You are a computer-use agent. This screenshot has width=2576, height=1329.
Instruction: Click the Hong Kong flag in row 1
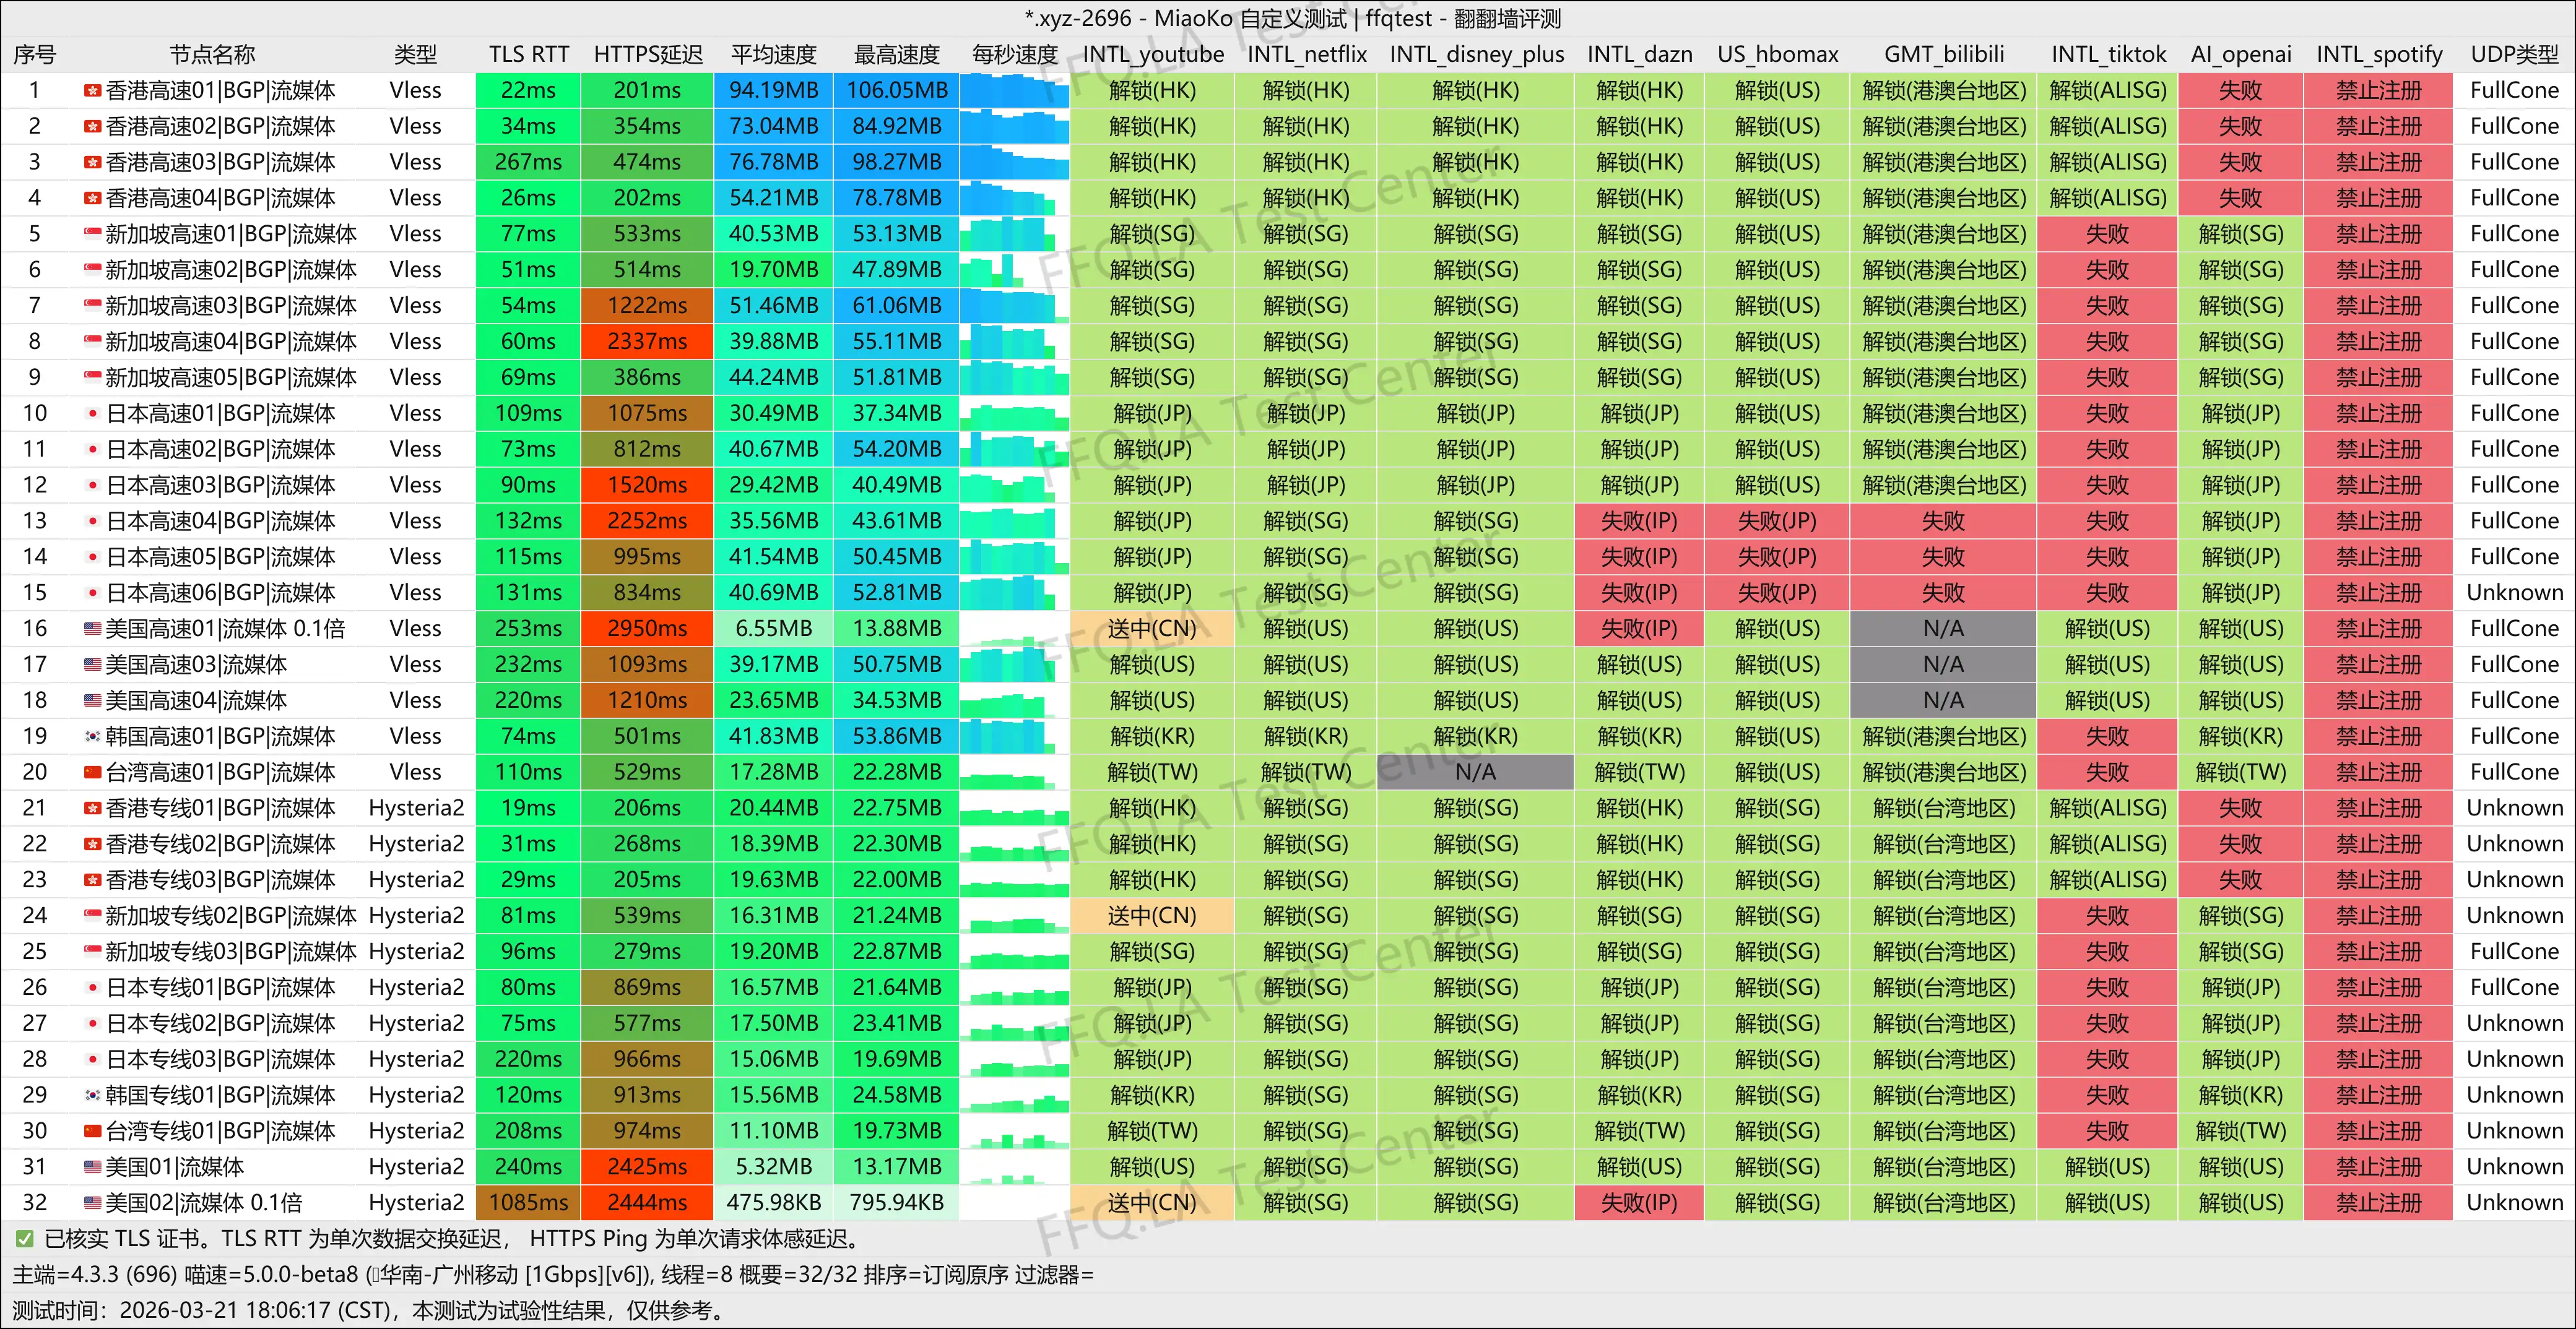[92, 91]
